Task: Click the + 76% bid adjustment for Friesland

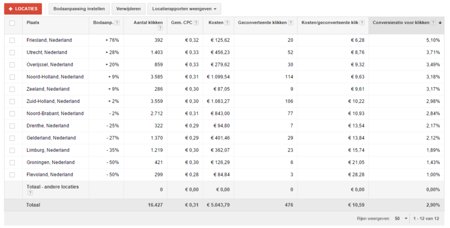Action: [x=112, y=40]
